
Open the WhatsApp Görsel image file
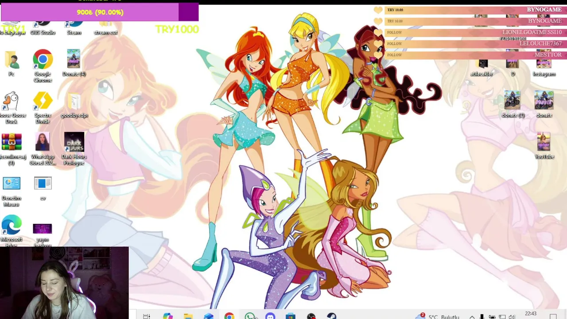(x=43, y=149)
